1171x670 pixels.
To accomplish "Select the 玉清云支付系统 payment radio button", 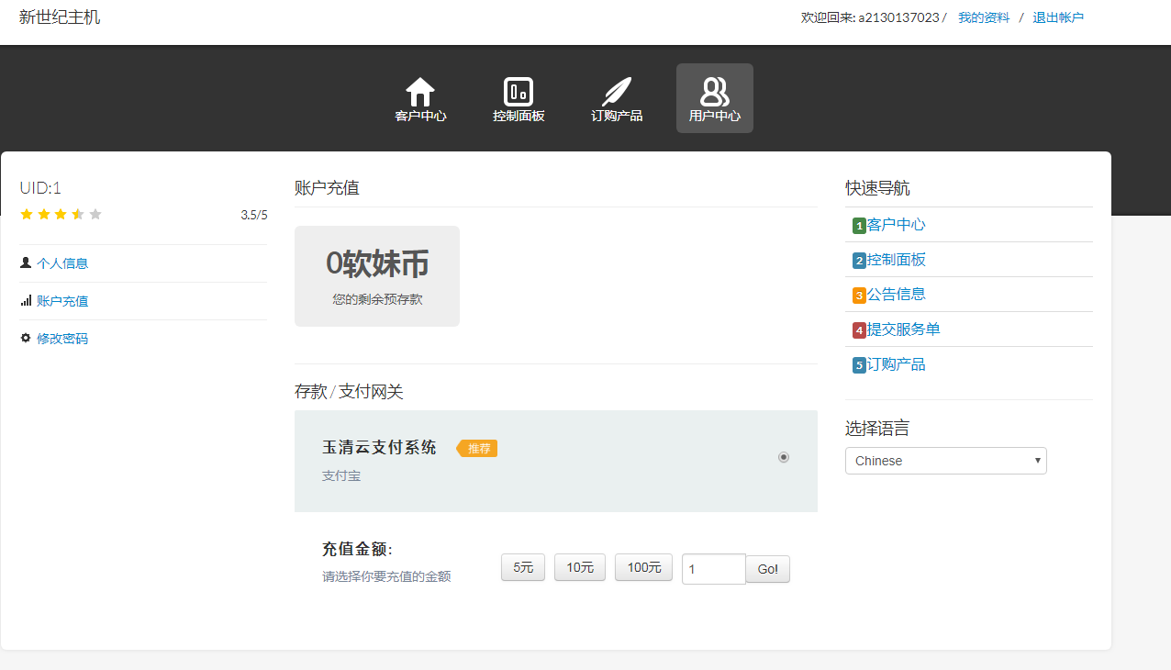I will coord(784,456).
